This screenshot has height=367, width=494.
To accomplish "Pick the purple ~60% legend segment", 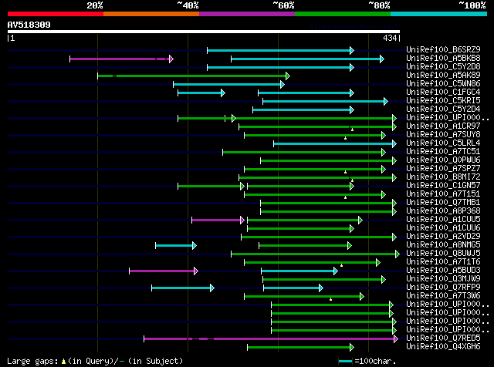I will point(247,14).
